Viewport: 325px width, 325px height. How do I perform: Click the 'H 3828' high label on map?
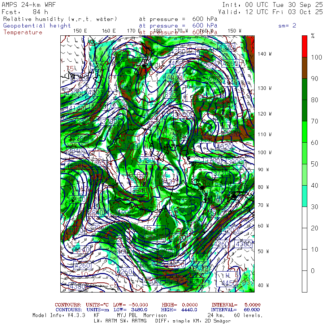(x=129, y=142)
